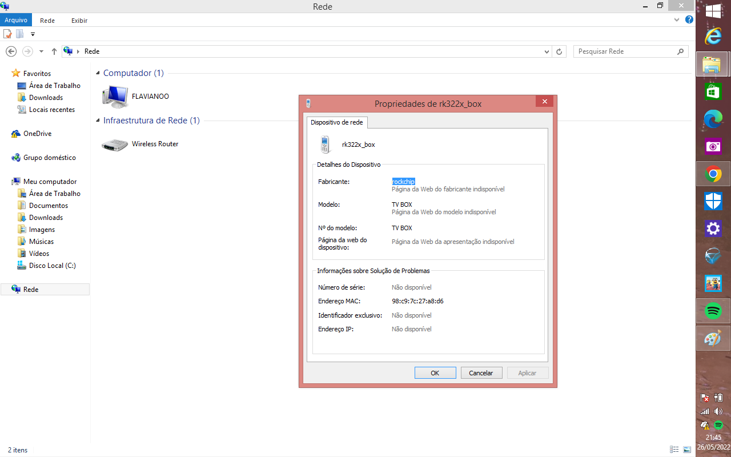Select the Wireless Router device
731x457 pixels.
pos(140,144)
